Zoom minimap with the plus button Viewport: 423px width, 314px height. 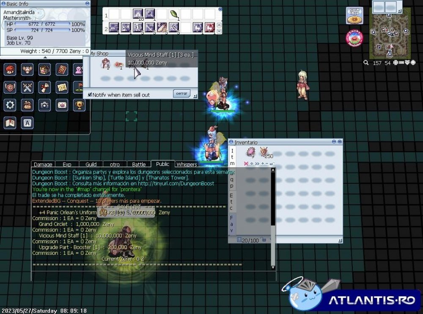pyautogui.click(x=396, y=63)
